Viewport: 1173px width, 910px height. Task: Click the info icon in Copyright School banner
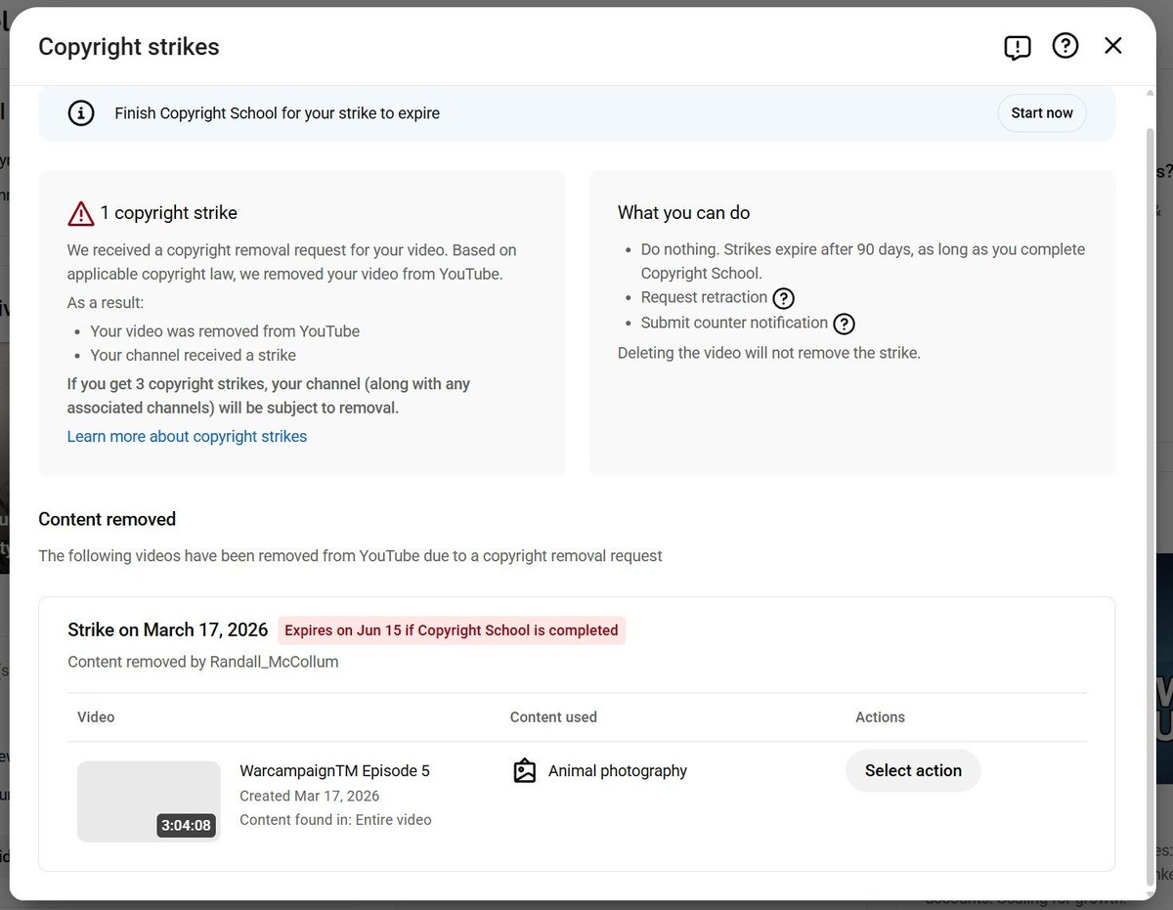click(81, 113)
